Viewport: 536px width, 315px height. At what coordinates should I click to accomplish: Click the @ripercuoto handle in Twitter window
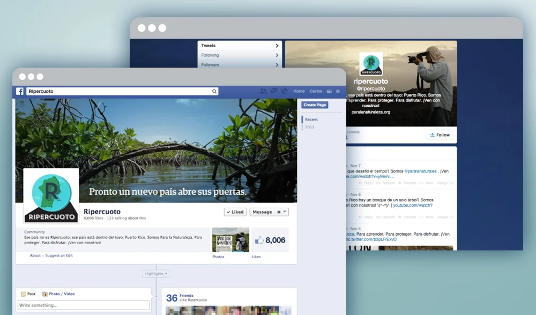(x=371, y=89)
